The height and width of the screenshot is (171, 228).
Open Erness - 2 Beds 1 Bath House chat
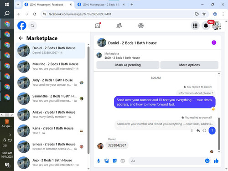[x=50, y=146]
